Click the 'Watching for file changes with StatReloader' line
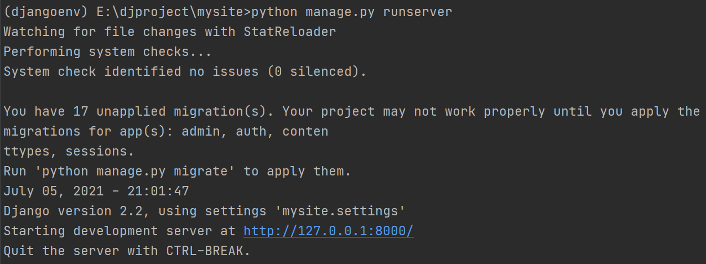 pos(170,32)
